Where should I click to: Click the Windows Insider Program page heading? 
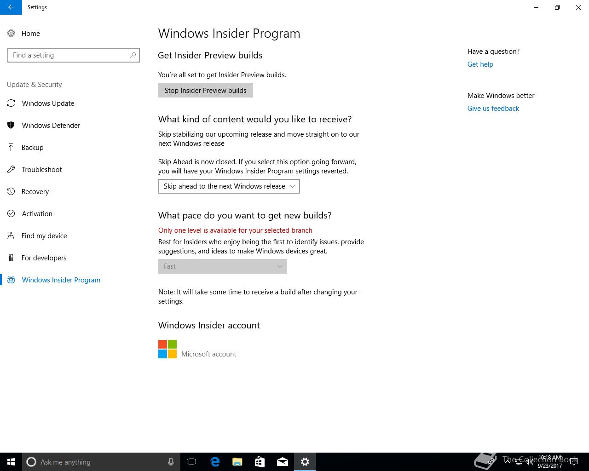click(229, 34)
